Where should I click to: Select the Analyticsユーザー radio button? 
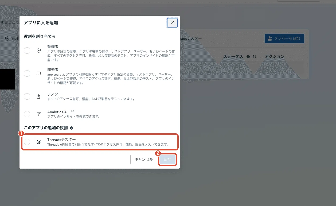(x=27, y=114)
